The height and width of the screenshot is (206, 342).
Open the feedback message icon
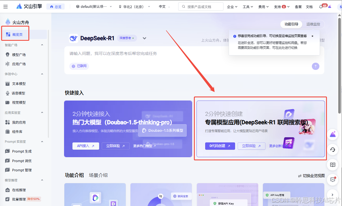[x=333, y=180]
